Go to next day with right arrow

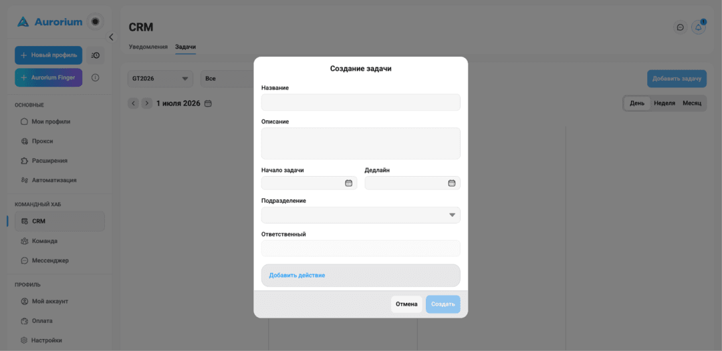147,103
